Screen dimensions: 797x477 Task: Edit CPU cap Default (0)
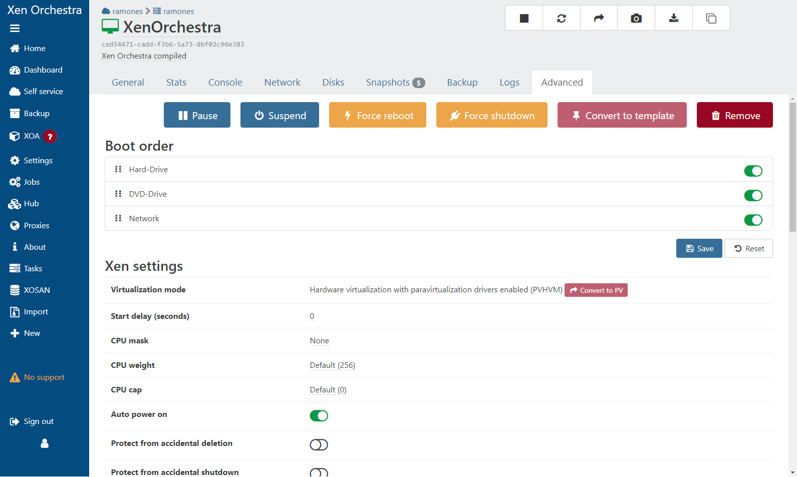[328, 390]
